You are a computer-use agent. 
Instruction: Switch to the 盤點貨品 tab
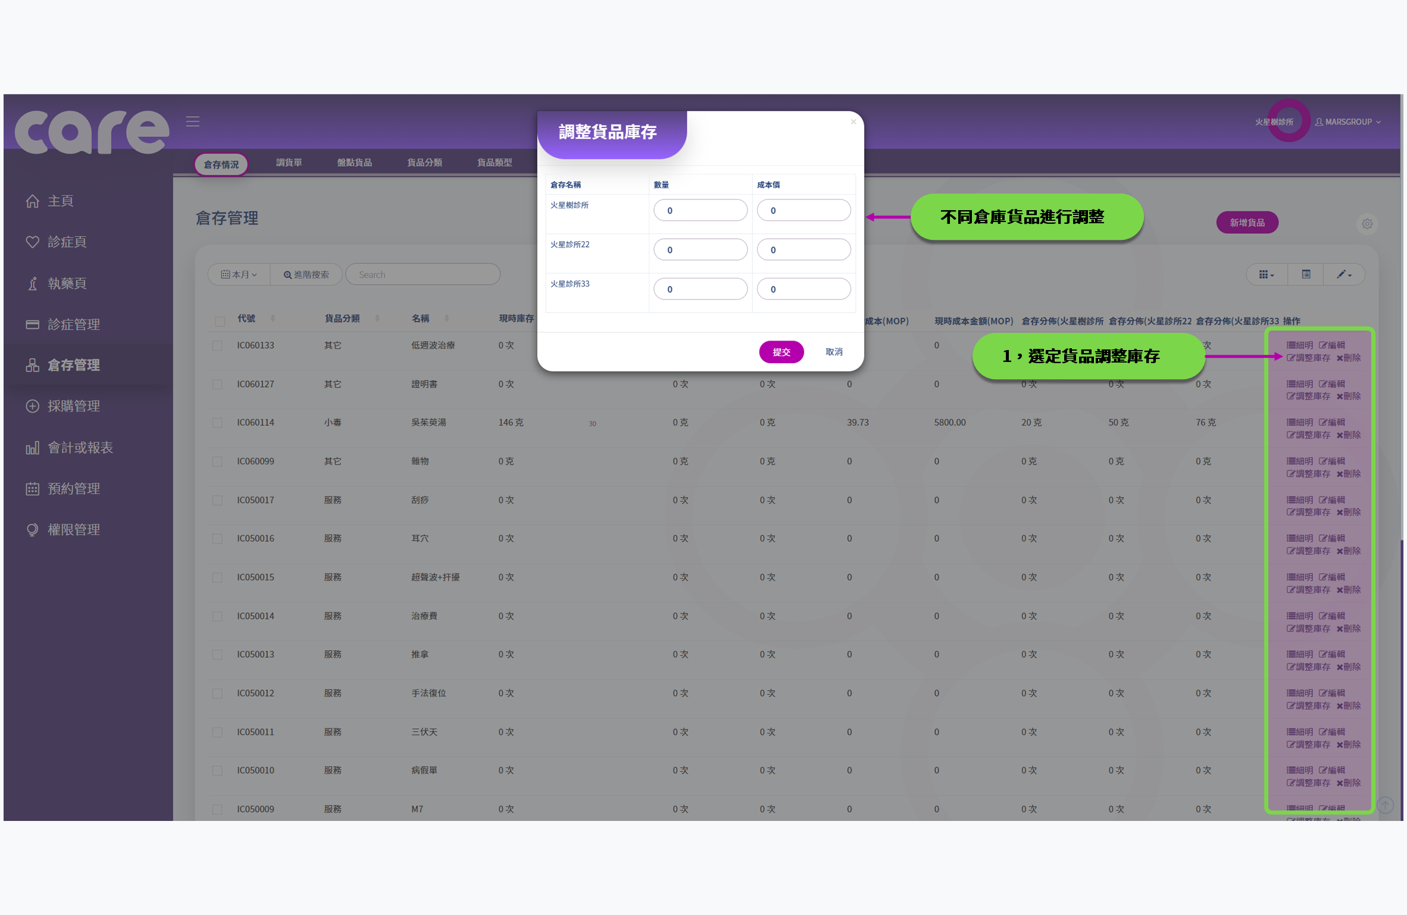coord(354,162)
